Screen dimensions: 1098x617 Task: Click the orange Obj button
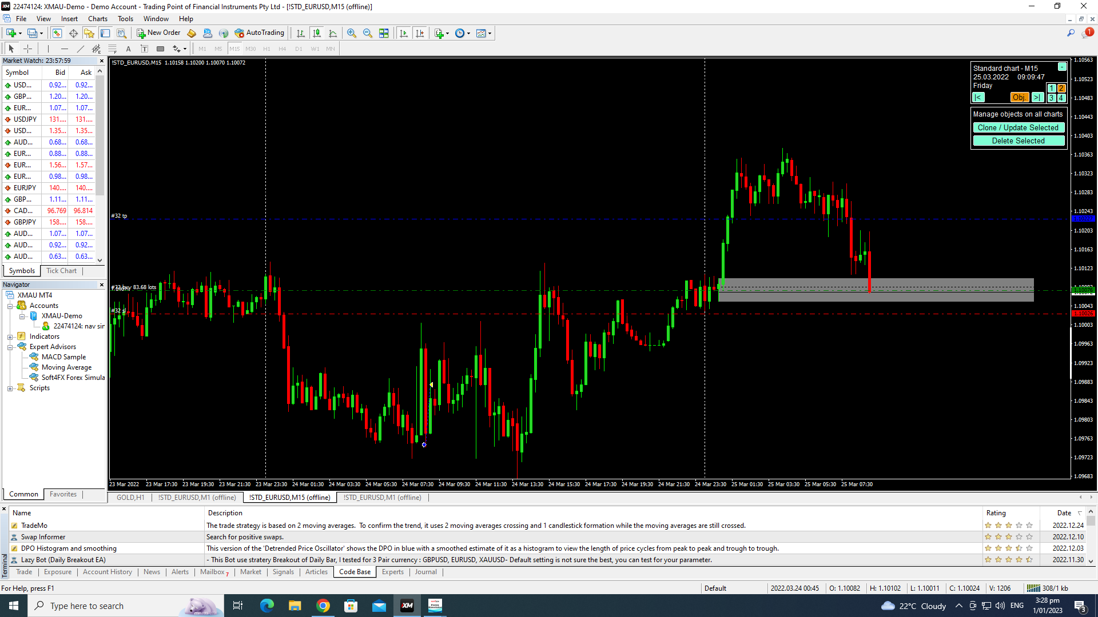click(1019, 98)
